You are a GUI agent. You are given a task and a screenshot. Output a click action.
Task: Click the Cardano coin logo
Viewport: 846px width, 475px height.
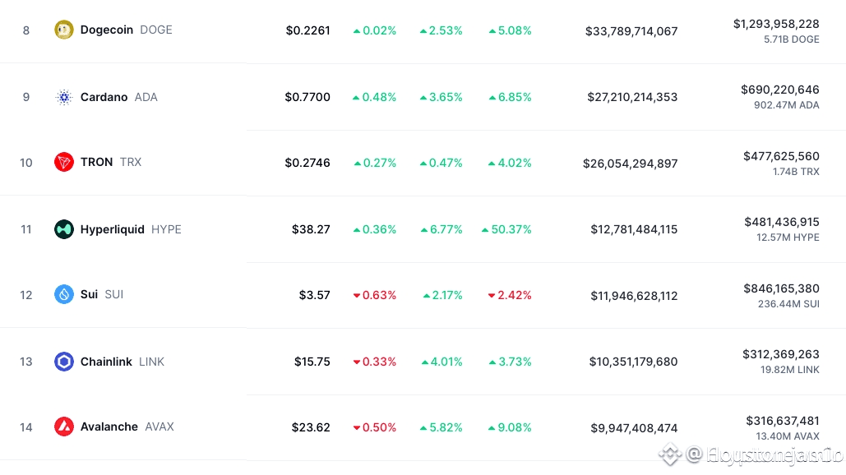coord(64,97)
